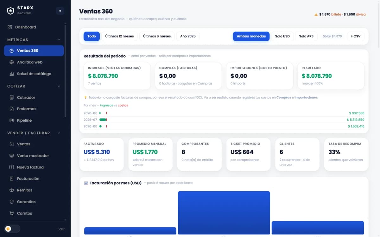The image size is (380, 237).
Task: Click the US$ 5.310 Facturado value
Action: click(x=97, y=152)
